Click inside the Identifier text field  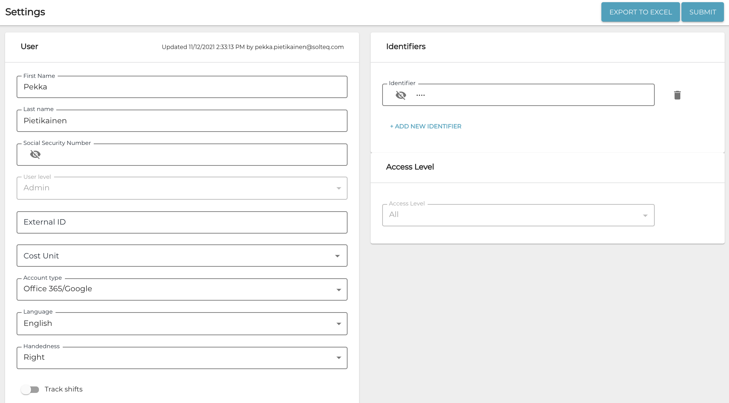tap(534, 95)
